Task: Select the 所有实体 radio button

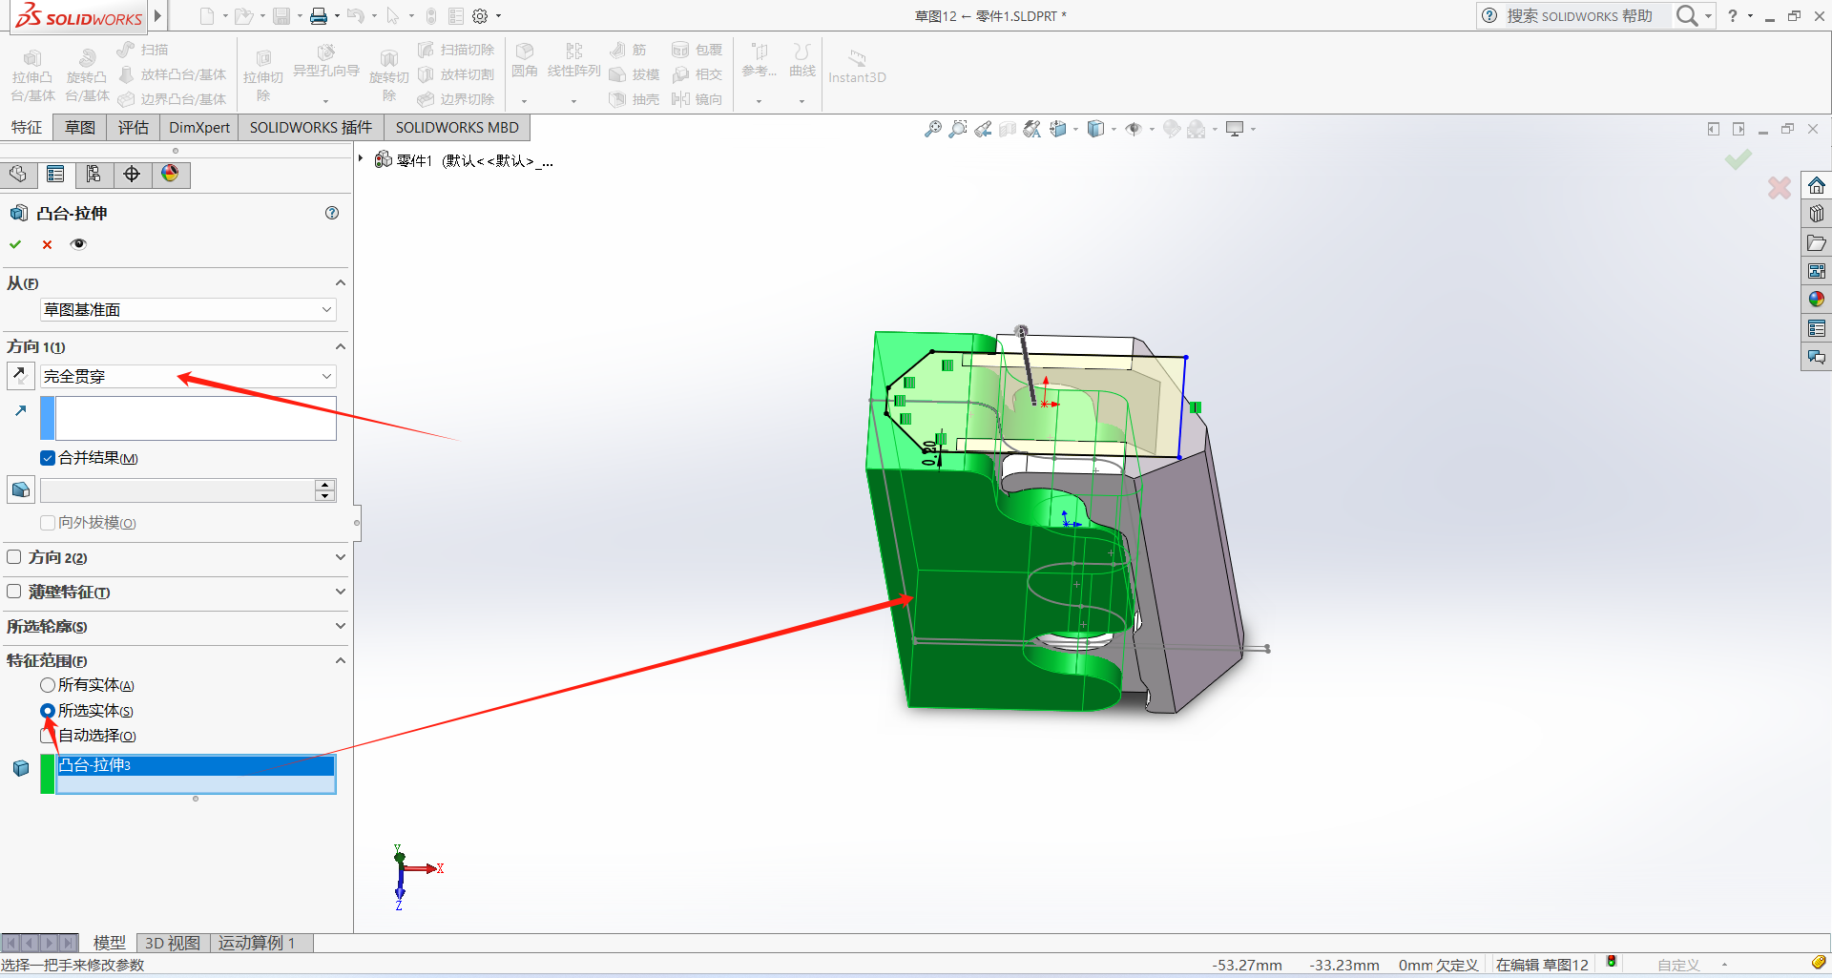Action: coord(48,685)
